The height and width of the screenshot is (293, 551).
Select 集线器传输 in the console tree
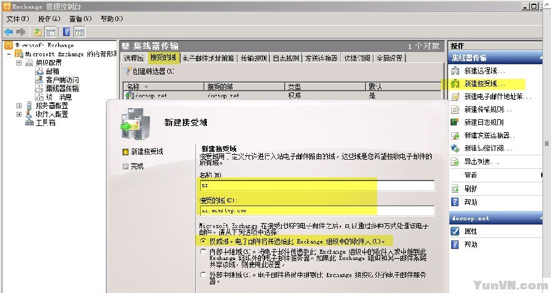(x=62, y=88)
